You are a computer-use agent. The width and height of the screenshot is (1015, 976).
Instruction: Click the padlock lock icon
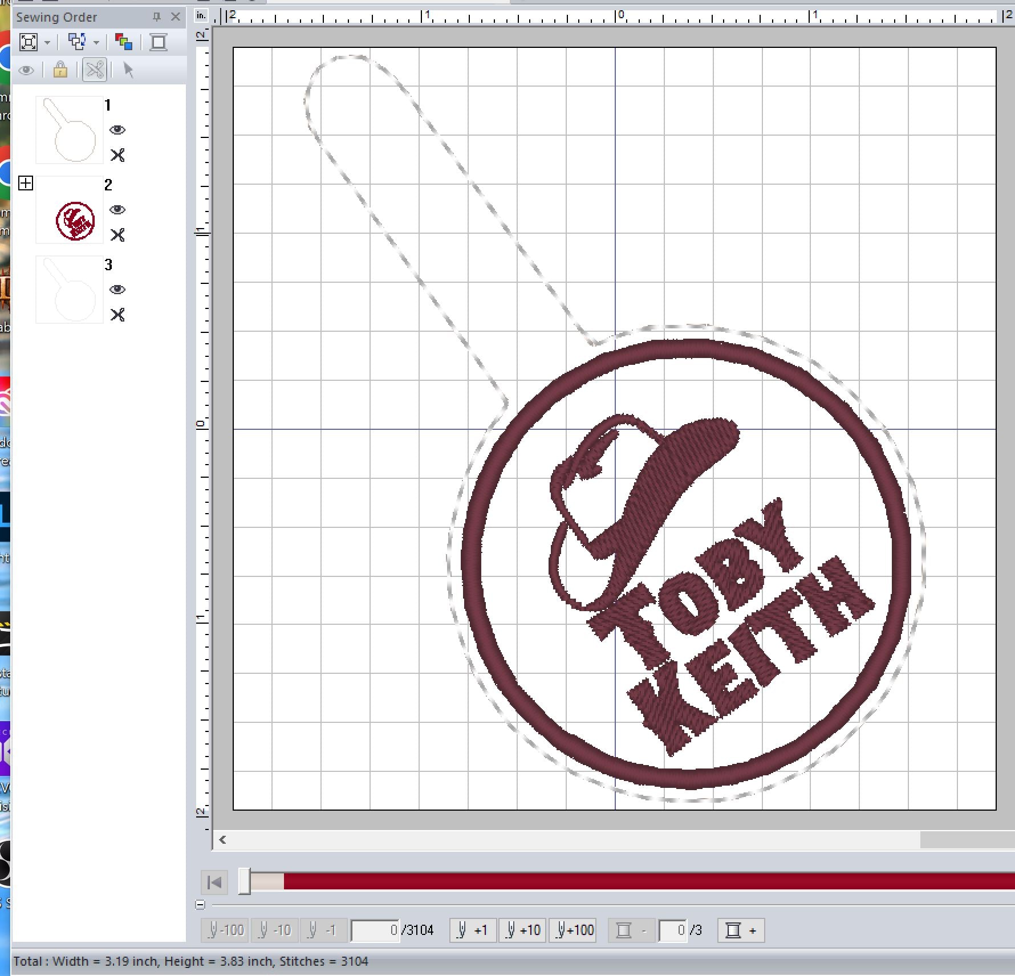60,70
